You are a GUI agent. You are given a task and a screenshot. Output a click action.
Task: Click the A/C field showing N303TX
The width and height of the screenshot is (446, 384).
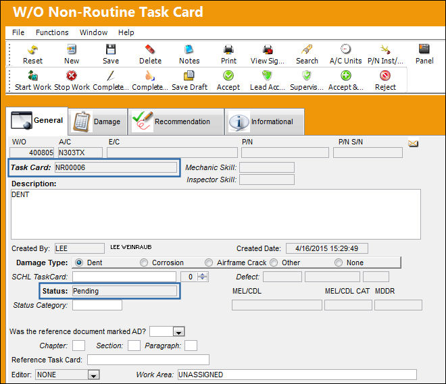[x=80, y=153]
